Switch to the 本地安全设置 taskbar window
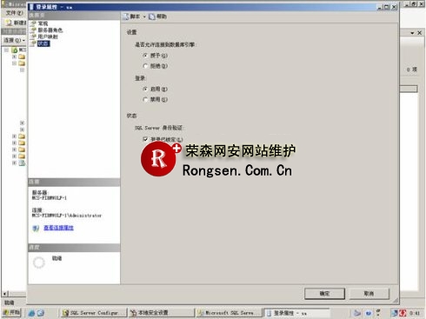Viewport: 426px width, 319px height. pos(161,313)
